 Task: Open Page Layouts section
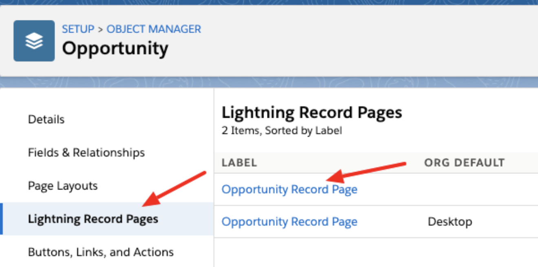click(63, 186)
